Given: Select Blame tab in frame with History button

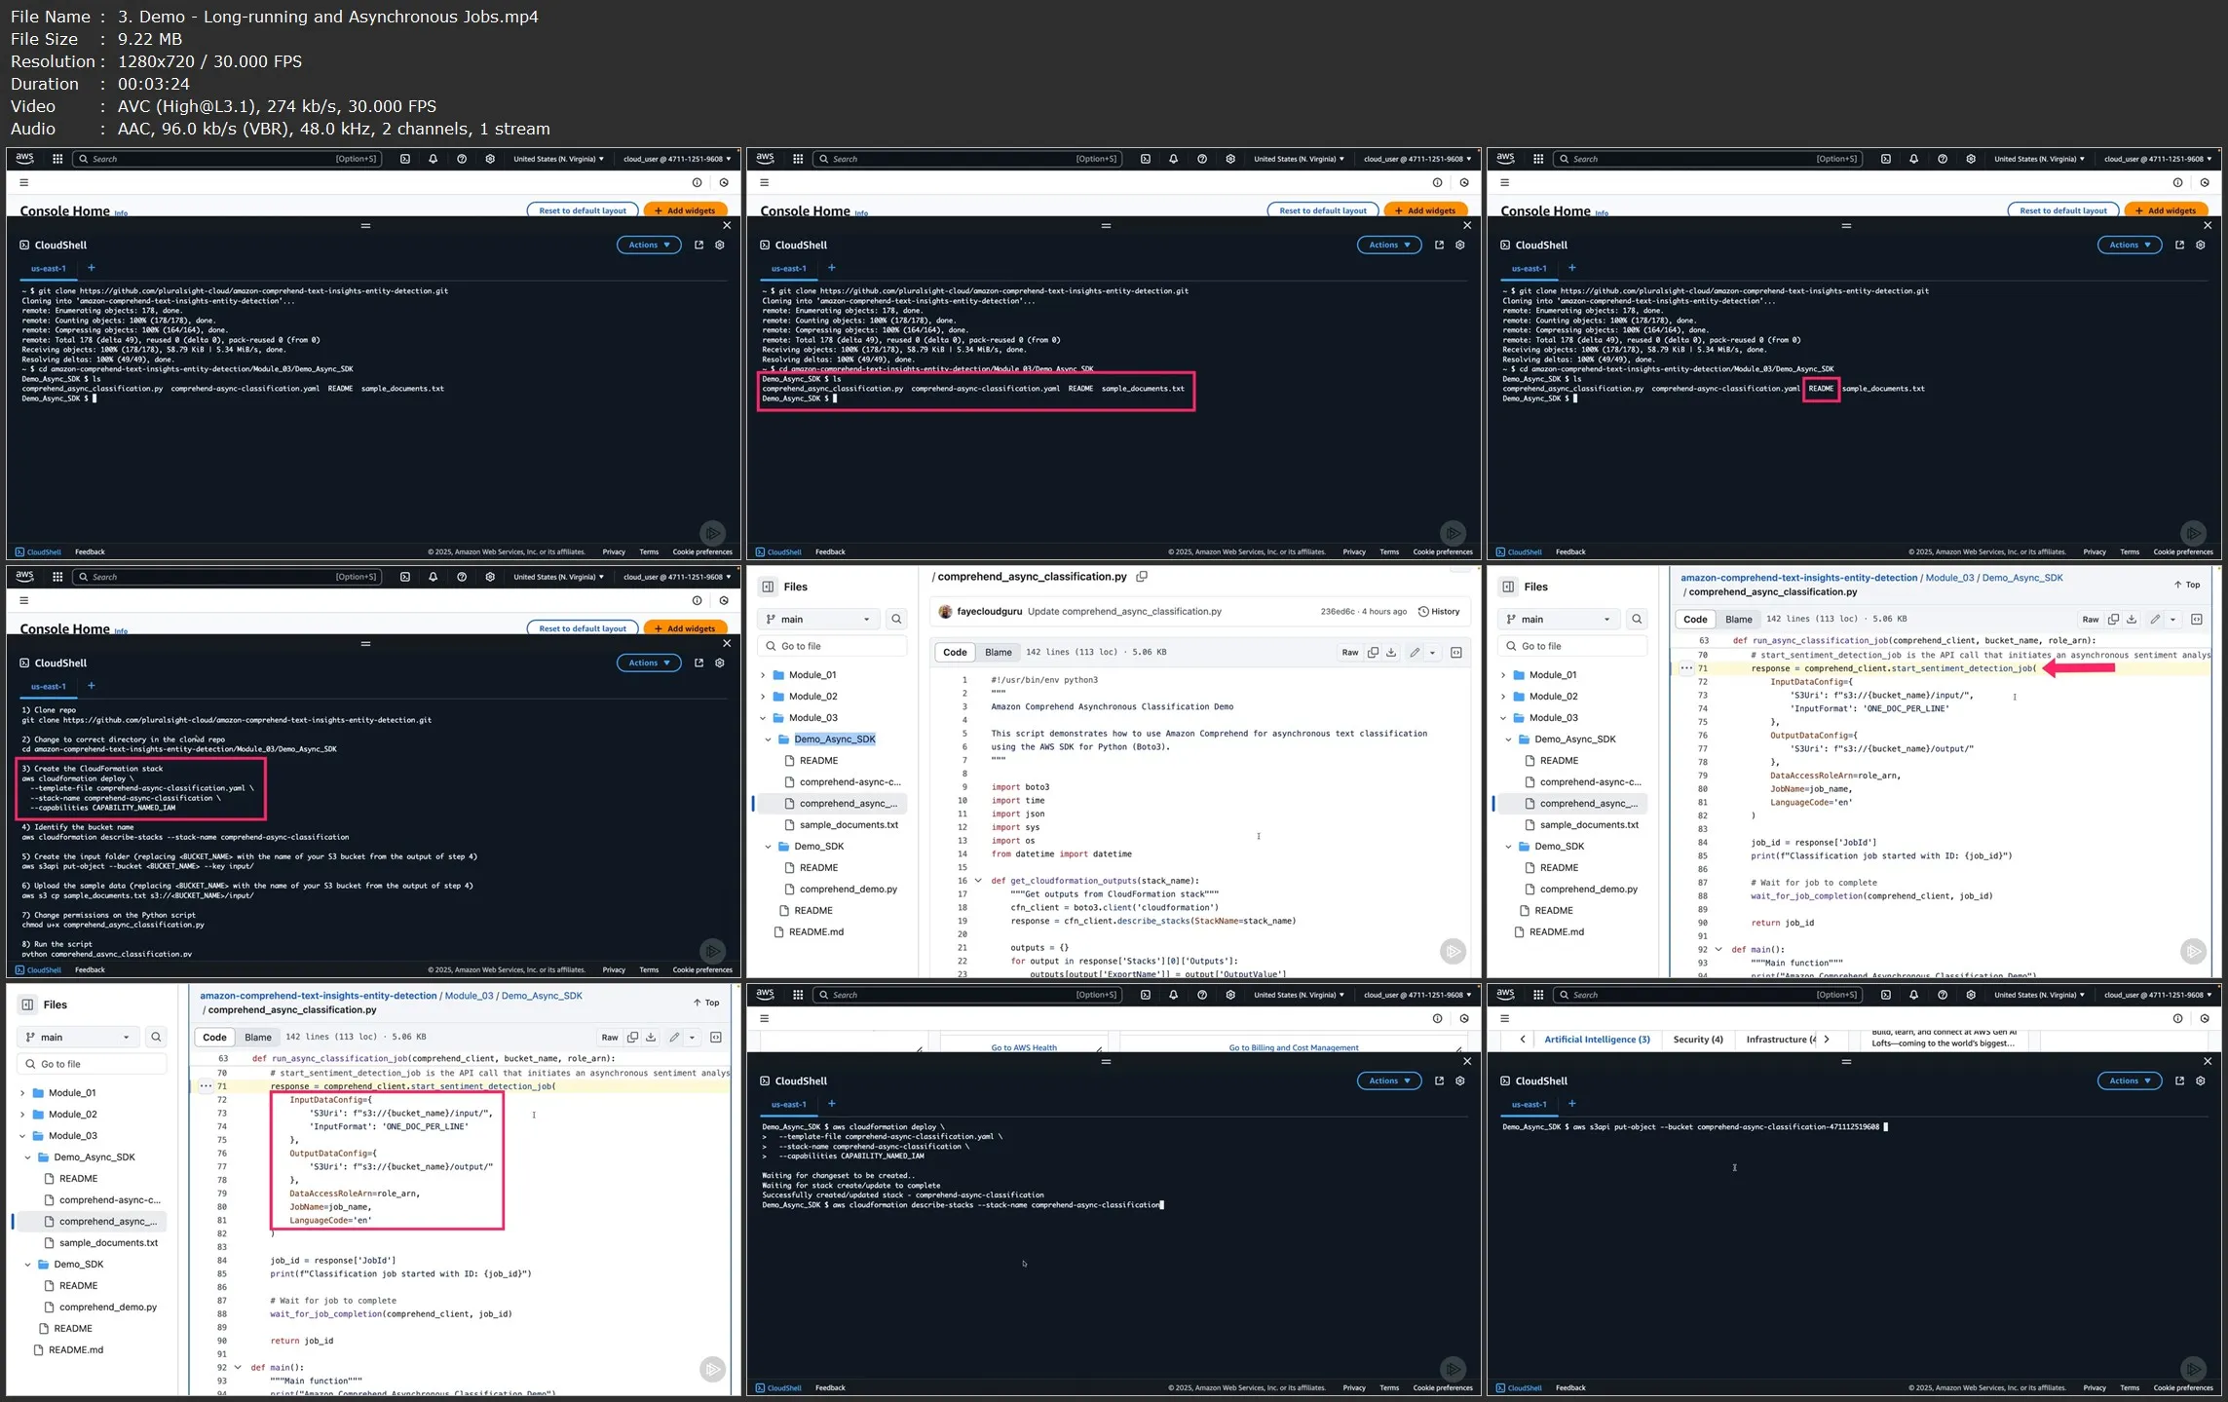Looking at the screenshot, I should tap(999, 653).
